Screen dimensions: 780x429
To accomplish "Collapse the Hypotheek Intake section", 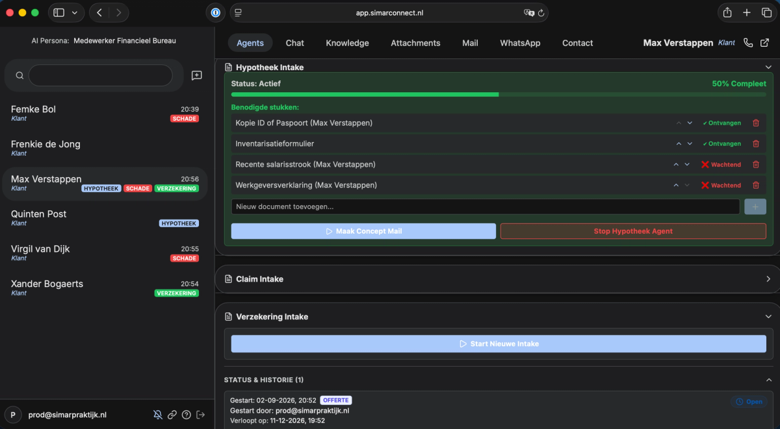I will [x=768, y=67].
